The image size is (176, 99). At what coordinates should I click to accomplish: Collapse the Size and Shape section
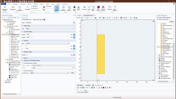22,32
